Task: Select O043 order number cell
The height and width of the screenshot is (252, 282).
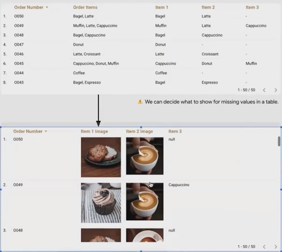Action: tap(19, 83)
